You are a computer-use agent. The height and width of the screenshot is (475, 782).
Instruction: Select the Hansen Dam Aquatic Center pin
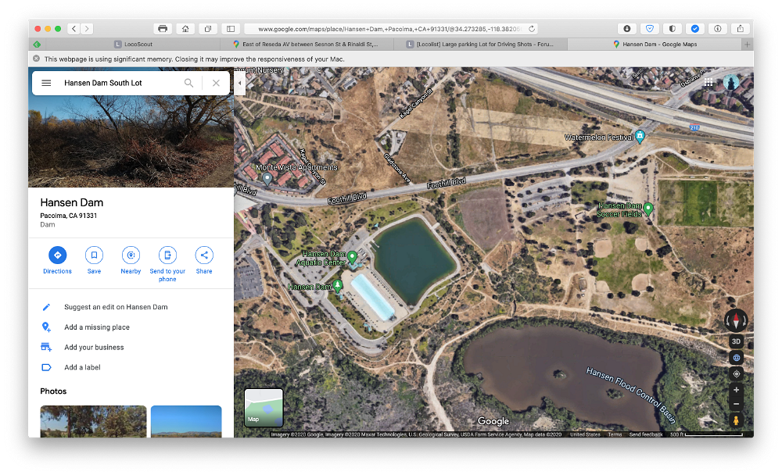(x=352, y=257)
